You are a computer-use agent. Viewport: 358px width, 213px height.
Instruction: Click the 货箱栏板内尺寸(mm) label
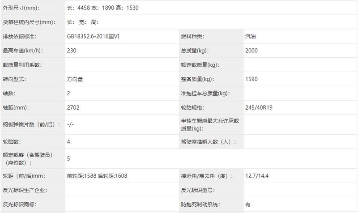pyautogui.click(x=29, y=22)
